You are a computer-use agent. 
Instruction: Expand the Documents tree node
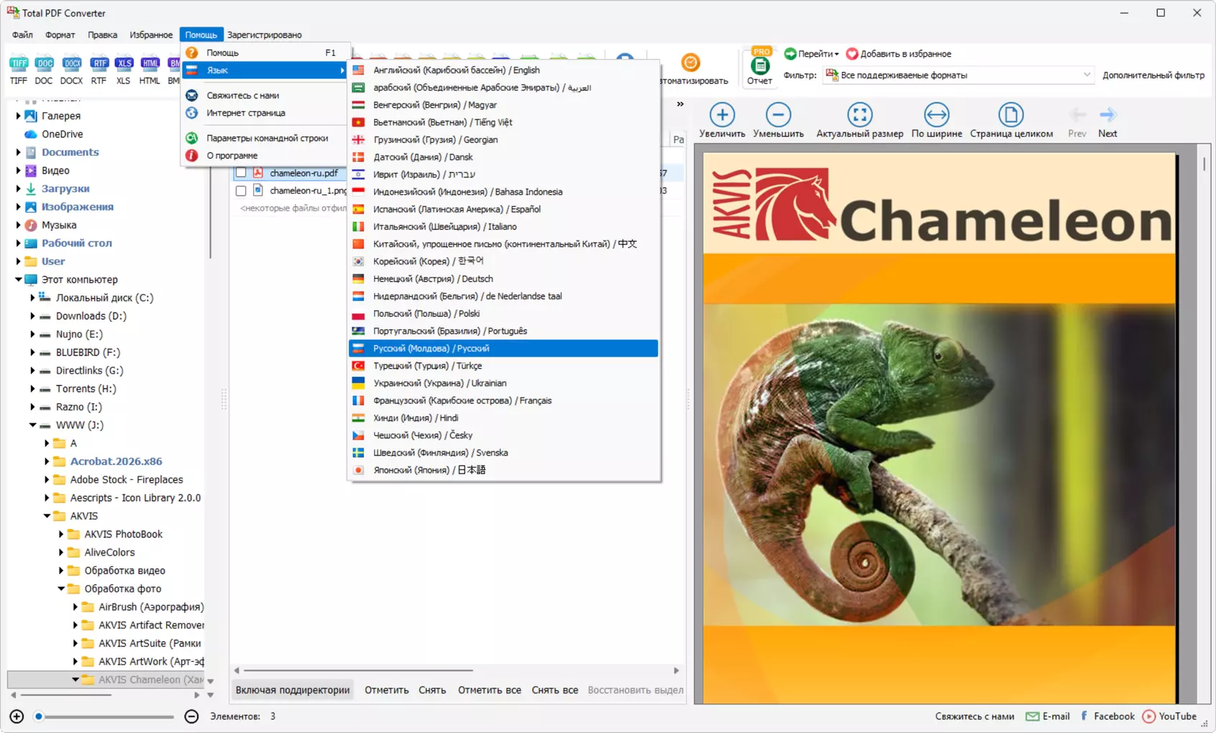19,152
